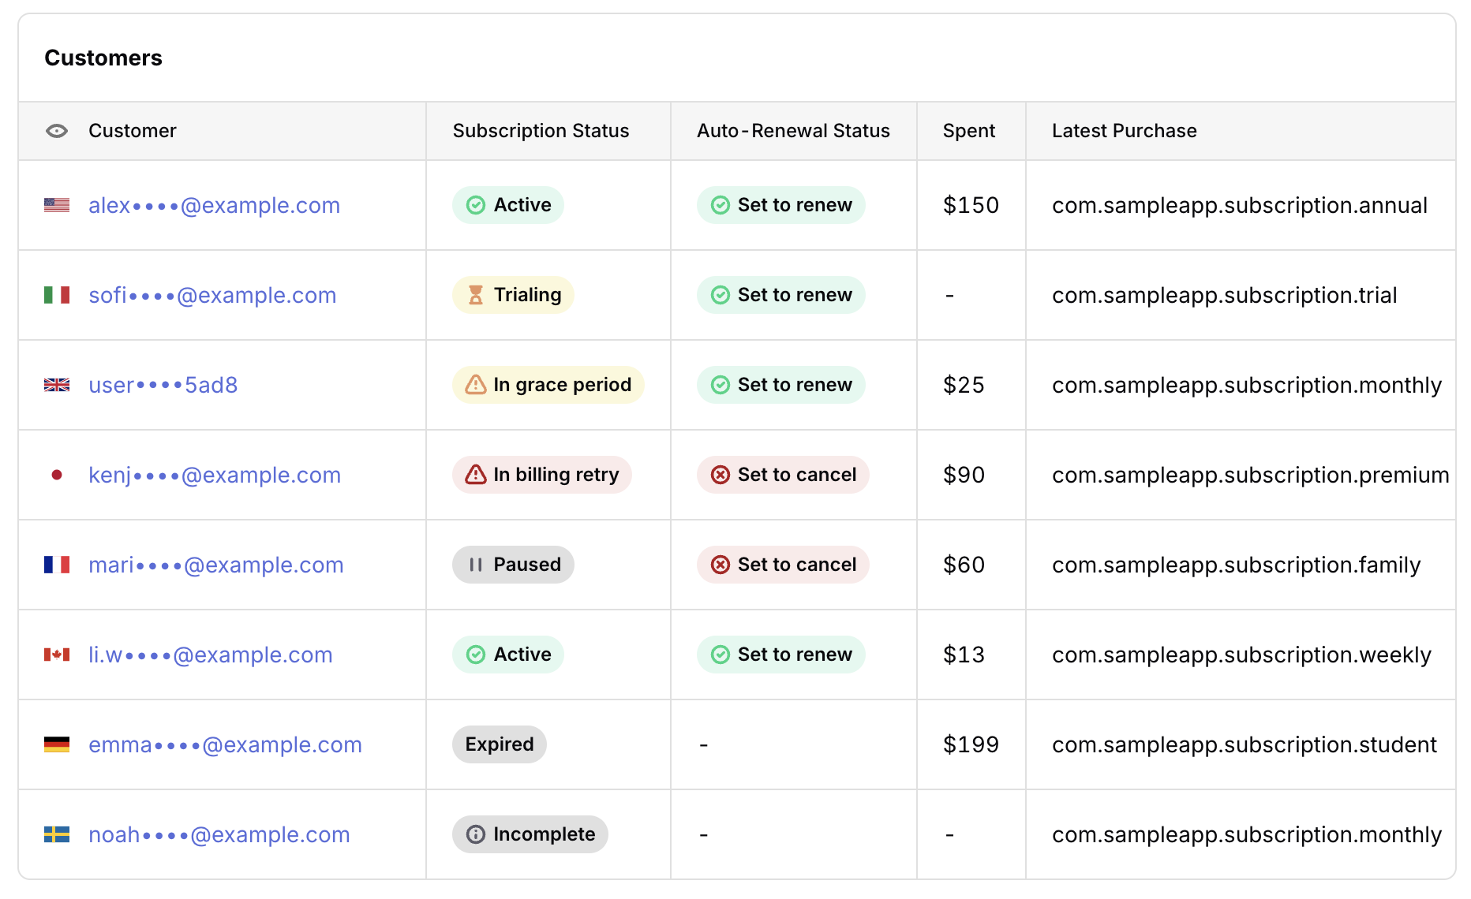Click the info icon in the Incomplete badge

click(476, 834)
